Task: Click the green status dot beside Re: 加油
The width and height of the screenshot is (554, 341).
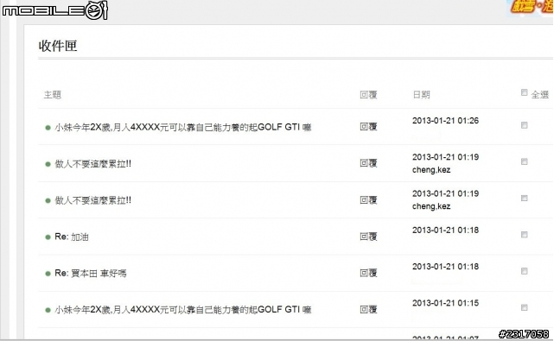Action: coord(48,237)
